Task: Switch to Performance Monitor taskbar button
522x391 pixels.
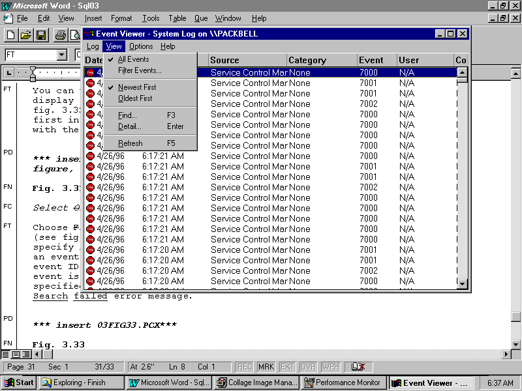Action: point(344,383)
